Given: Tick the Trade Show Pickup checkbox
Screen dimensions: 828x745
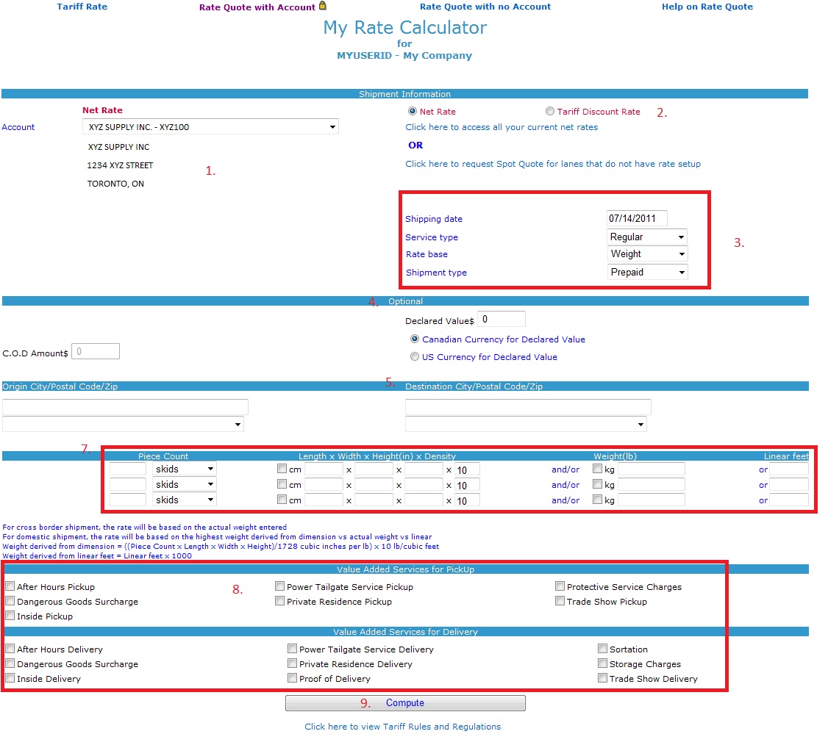Looking at the screenshot, I should click(x=560, y=601).
